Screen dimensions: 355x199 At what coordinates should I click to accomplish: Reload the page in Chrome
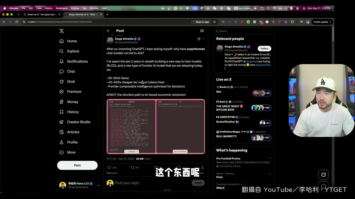point(17,22)
